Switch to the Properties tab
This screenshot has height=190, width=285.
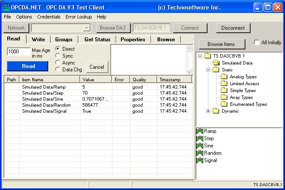click(133, 40)
